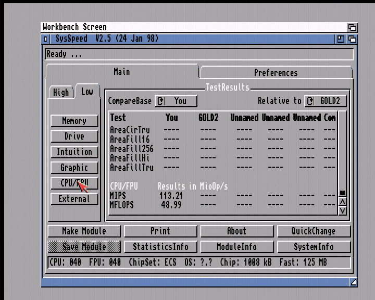Click the SysSpeed window depth gadget
The height and width of the screenshot is (300, 375).
point(352,39)
